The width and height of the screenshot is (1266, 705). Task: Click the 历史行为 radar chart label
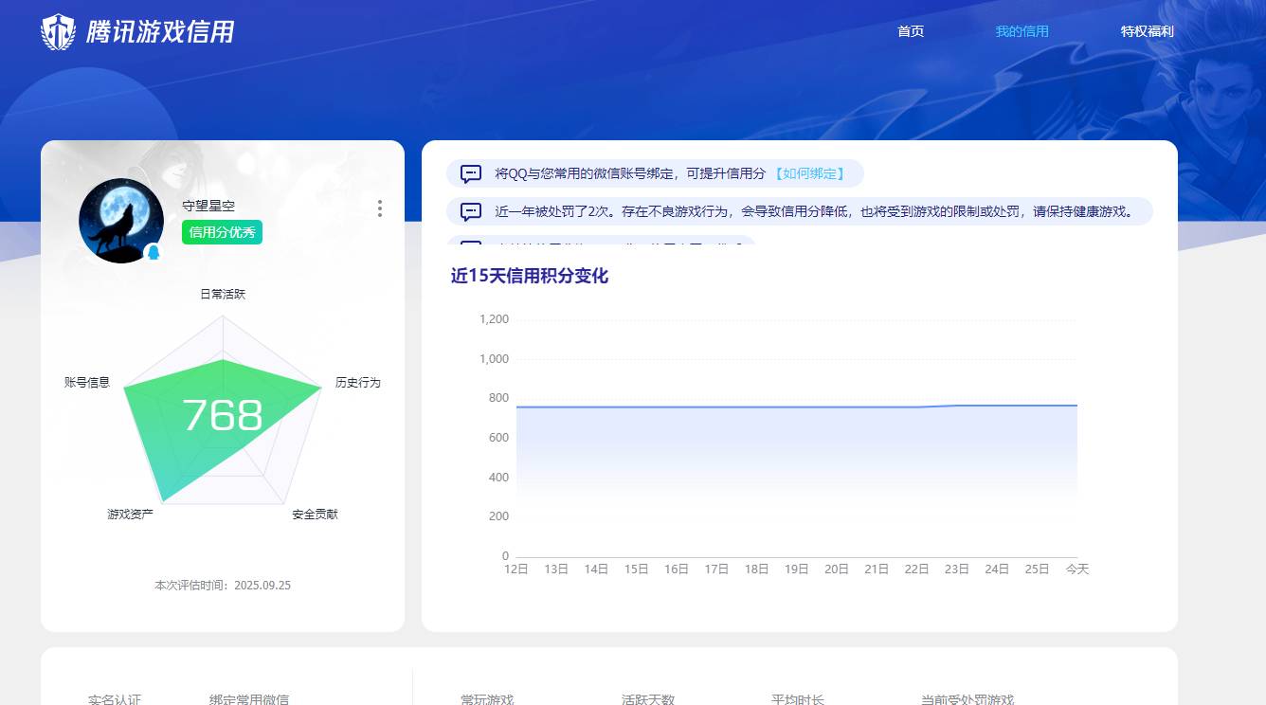[357, 383]
